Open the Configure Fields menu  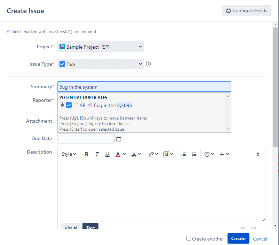point(246,10)
